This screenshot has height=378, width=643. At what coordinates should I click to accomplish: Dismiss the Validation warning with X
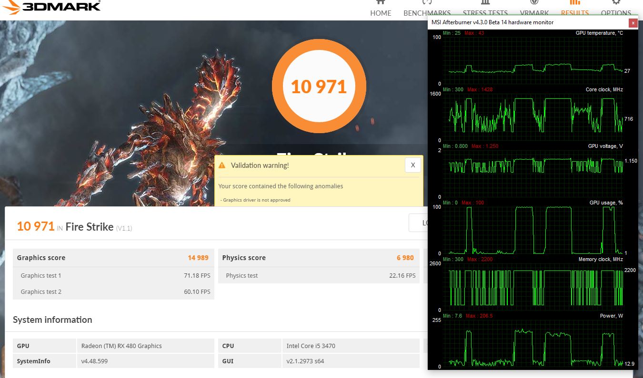[412, 165]
